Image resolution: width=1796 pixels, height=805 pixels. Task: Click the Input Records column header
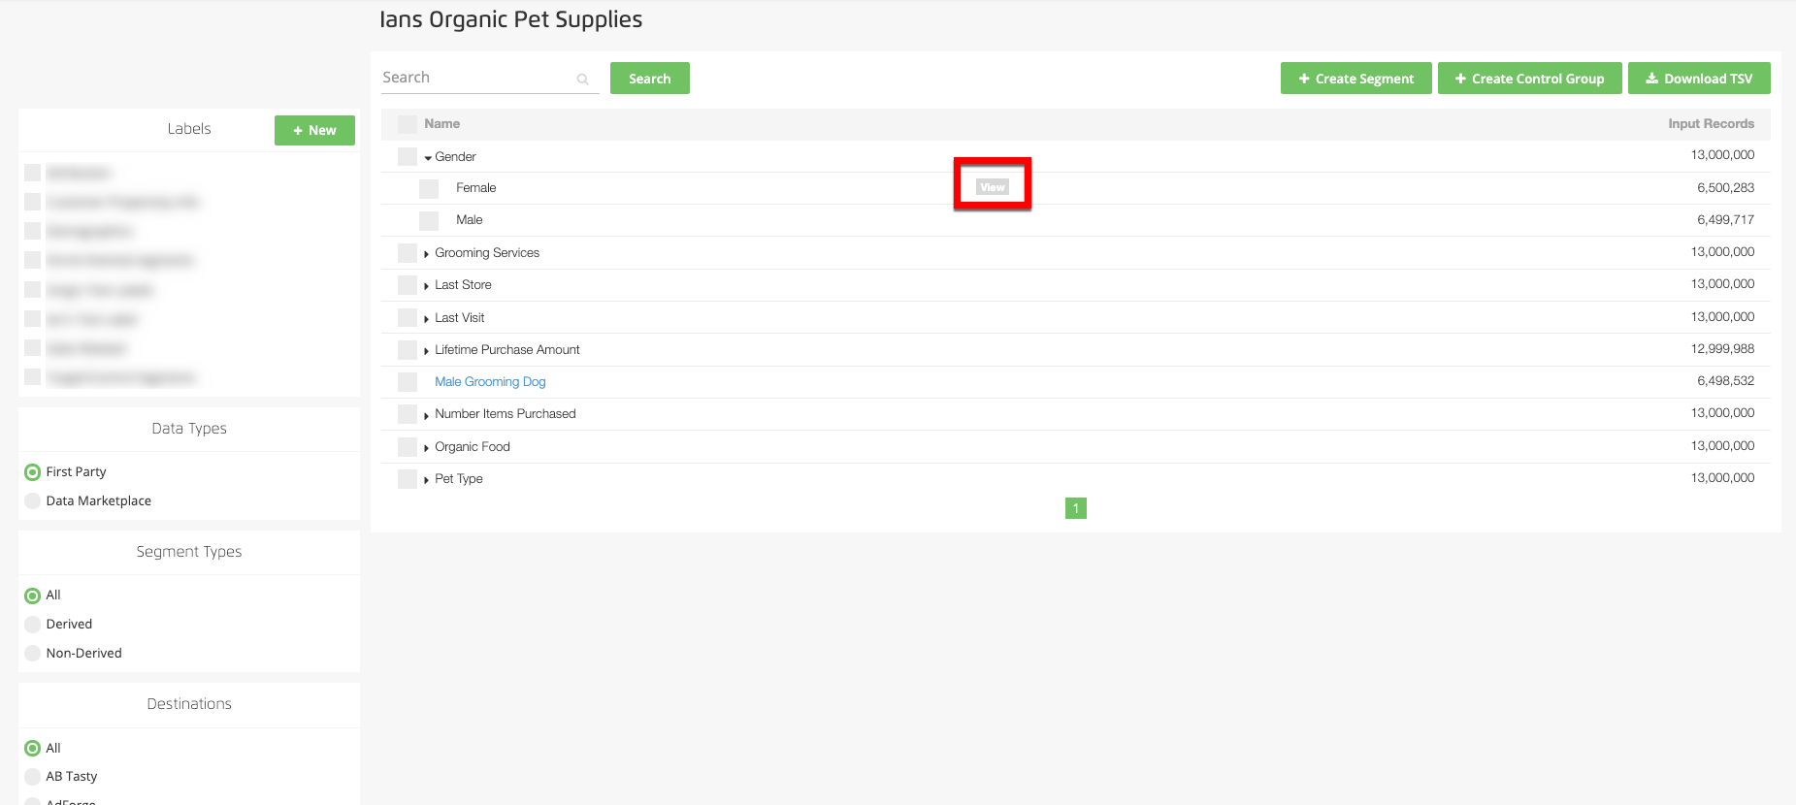1711,123
